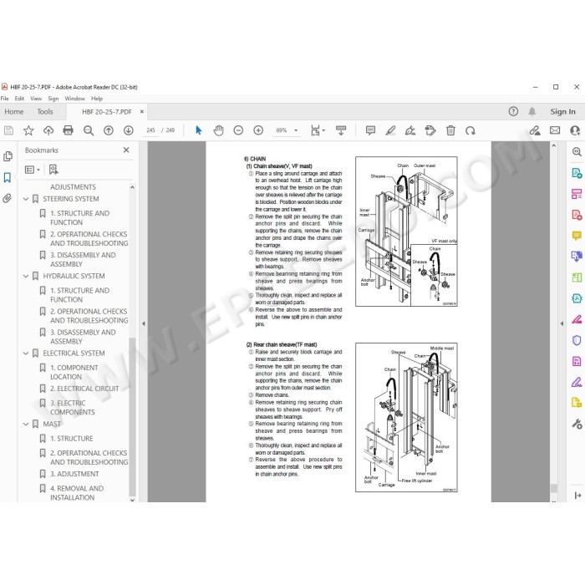This screenshot has width=585, height=585.
Task: Collapse the left navigation pane arrow
Action: (x=144, y=324)
